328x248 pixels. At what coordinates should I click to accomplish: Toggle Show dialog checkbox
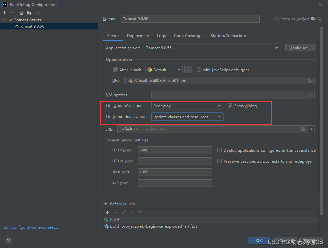click(230, 106)
